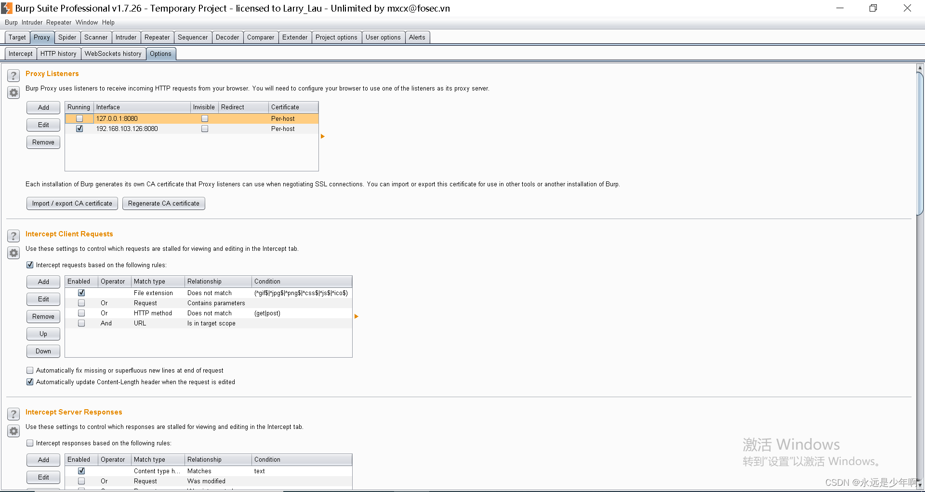Image resolution: width=925 pixels, height=492 pixels.
Task: Open Proxy Listeners settings gear menu
Action: point(13,93)
